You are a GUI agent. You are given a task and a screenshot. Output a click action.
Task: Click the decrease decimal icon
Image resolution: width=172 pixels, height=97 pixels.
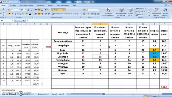[x=98, y=14]
